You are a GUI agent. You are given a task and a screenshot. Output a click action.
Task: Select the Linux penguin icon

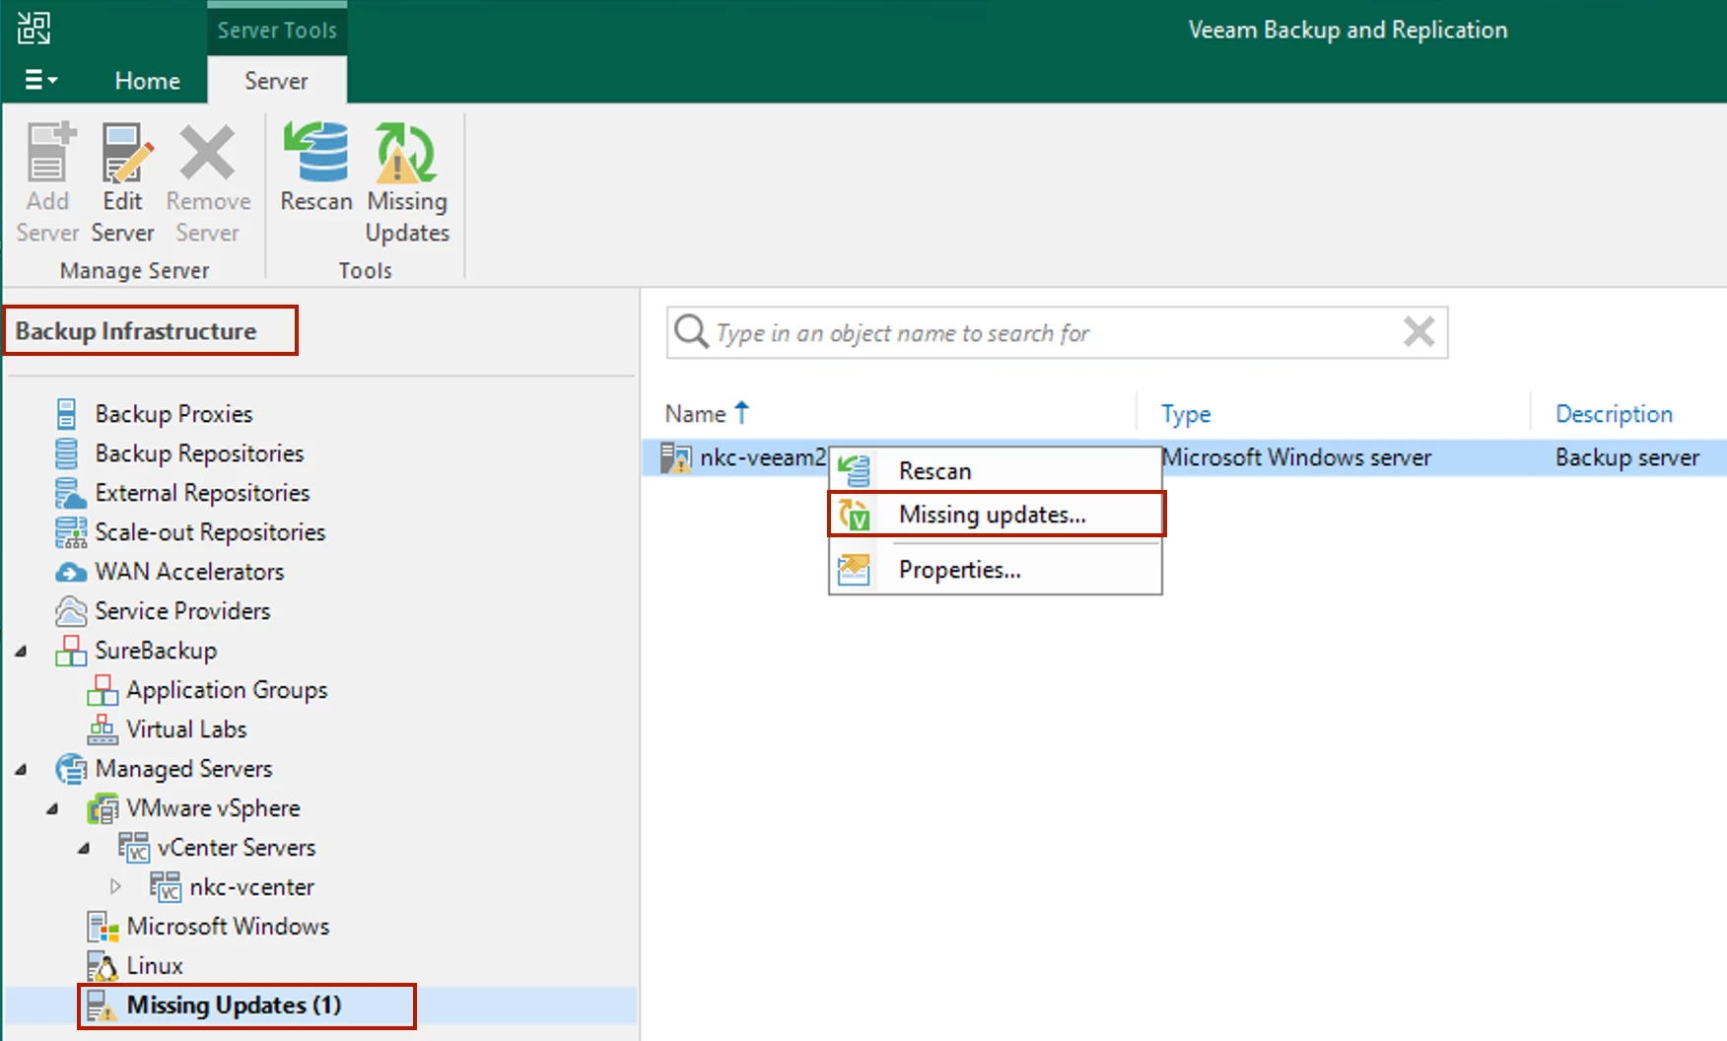click(x=102, y=966)
